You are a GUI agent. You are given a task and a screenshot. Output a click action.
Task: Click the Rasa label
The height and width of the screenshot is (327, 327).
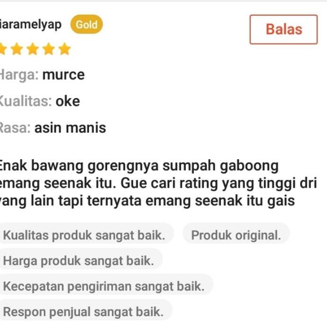[15, 127]
